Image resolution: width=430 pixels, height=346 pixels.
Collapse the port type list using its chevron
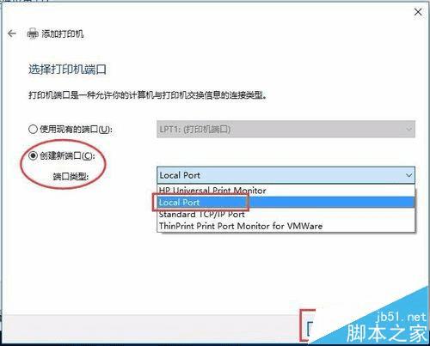408,175
